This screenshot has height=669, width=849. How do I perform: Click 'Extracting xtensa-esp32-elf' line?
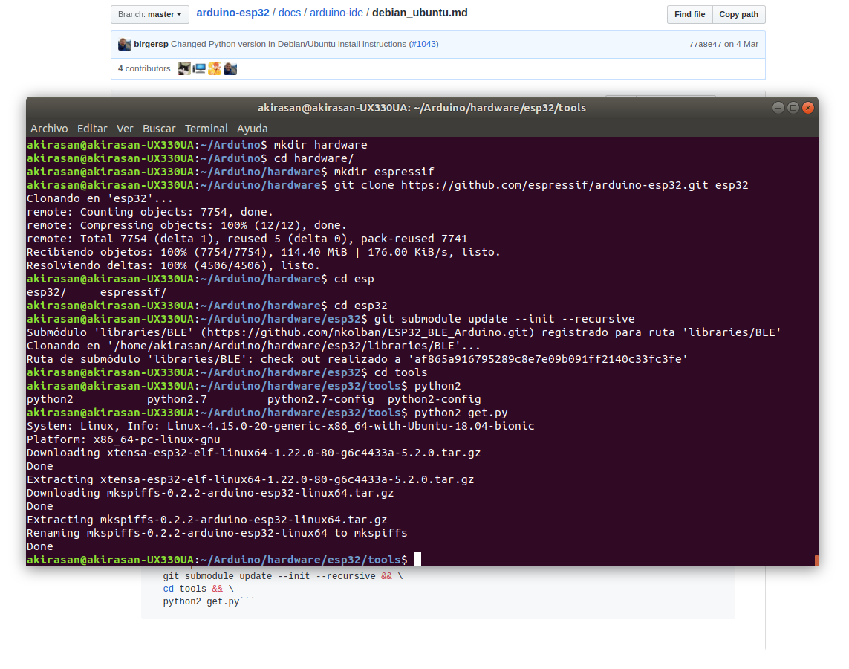(x=250, y=479)
